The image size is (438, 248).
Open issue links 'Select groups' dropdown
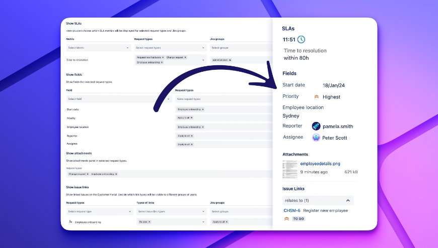point(241,211)
